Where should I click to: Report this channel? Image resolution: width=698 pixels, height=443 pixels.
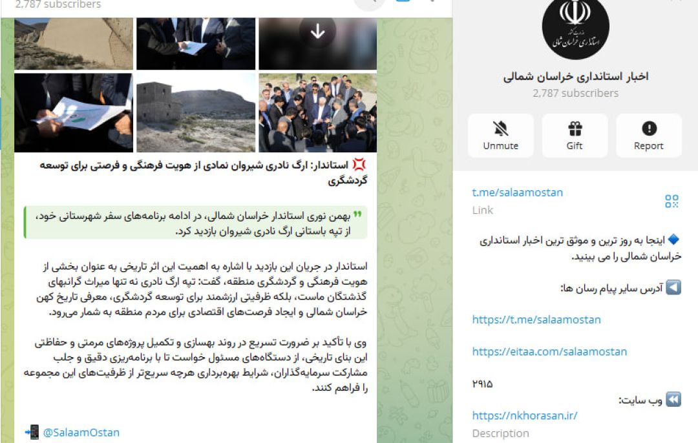tap(649, 135)
